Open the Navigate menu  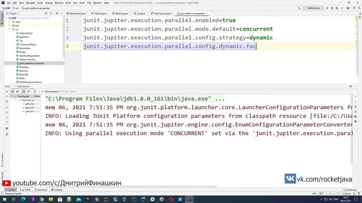coord(31,3)
